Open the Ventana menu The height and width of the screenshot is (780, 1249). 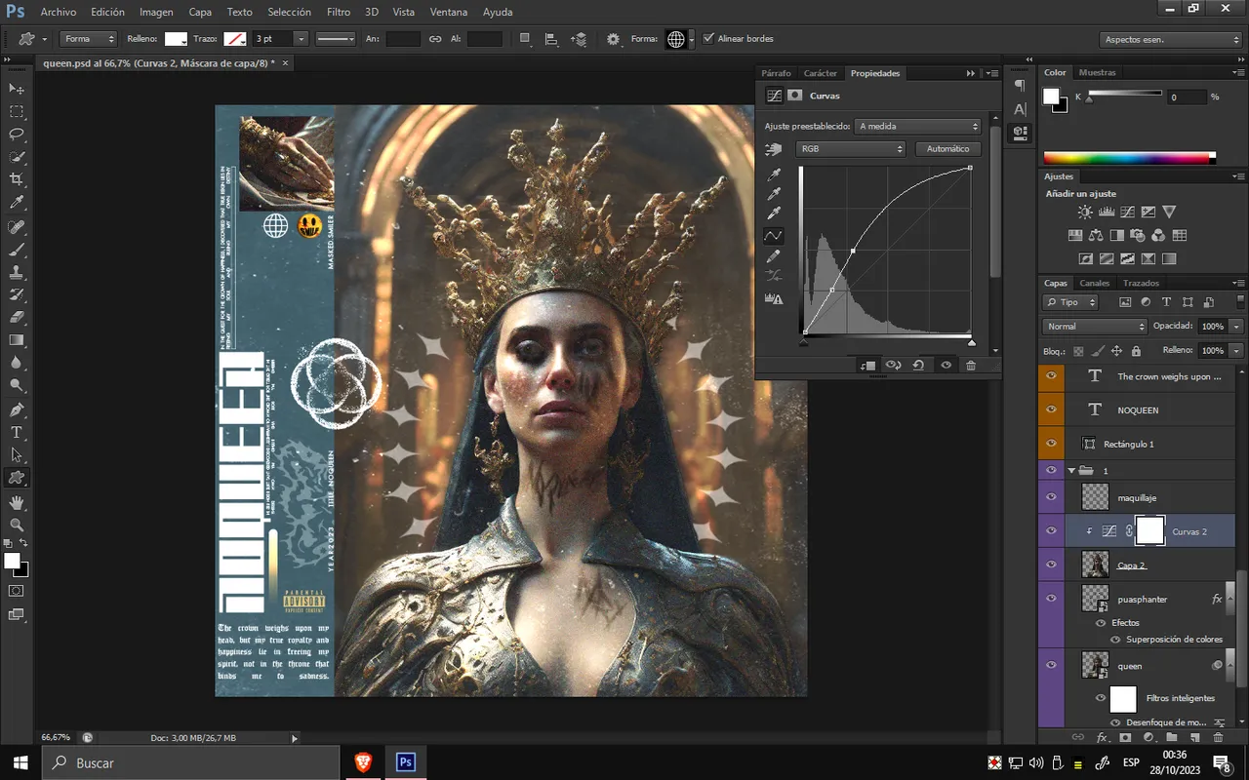pos(448,13)
